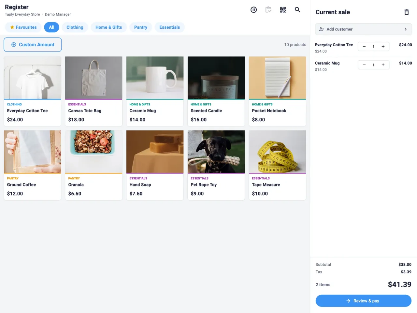Click the Register page heading
The height and width of the screenshot is (313, 417).
(x=17, y=7)
